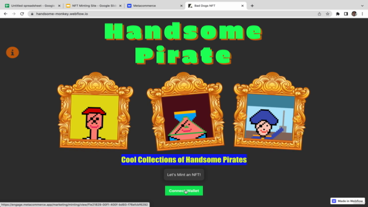The image size is (368, 207).
Task: Click the red-hat pirate framed picture
Action: click(95, 111)
